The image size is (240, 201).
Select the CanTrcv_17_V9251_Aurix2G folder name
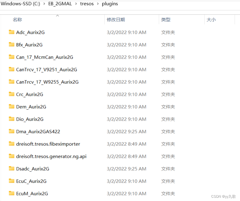point(47,70)
